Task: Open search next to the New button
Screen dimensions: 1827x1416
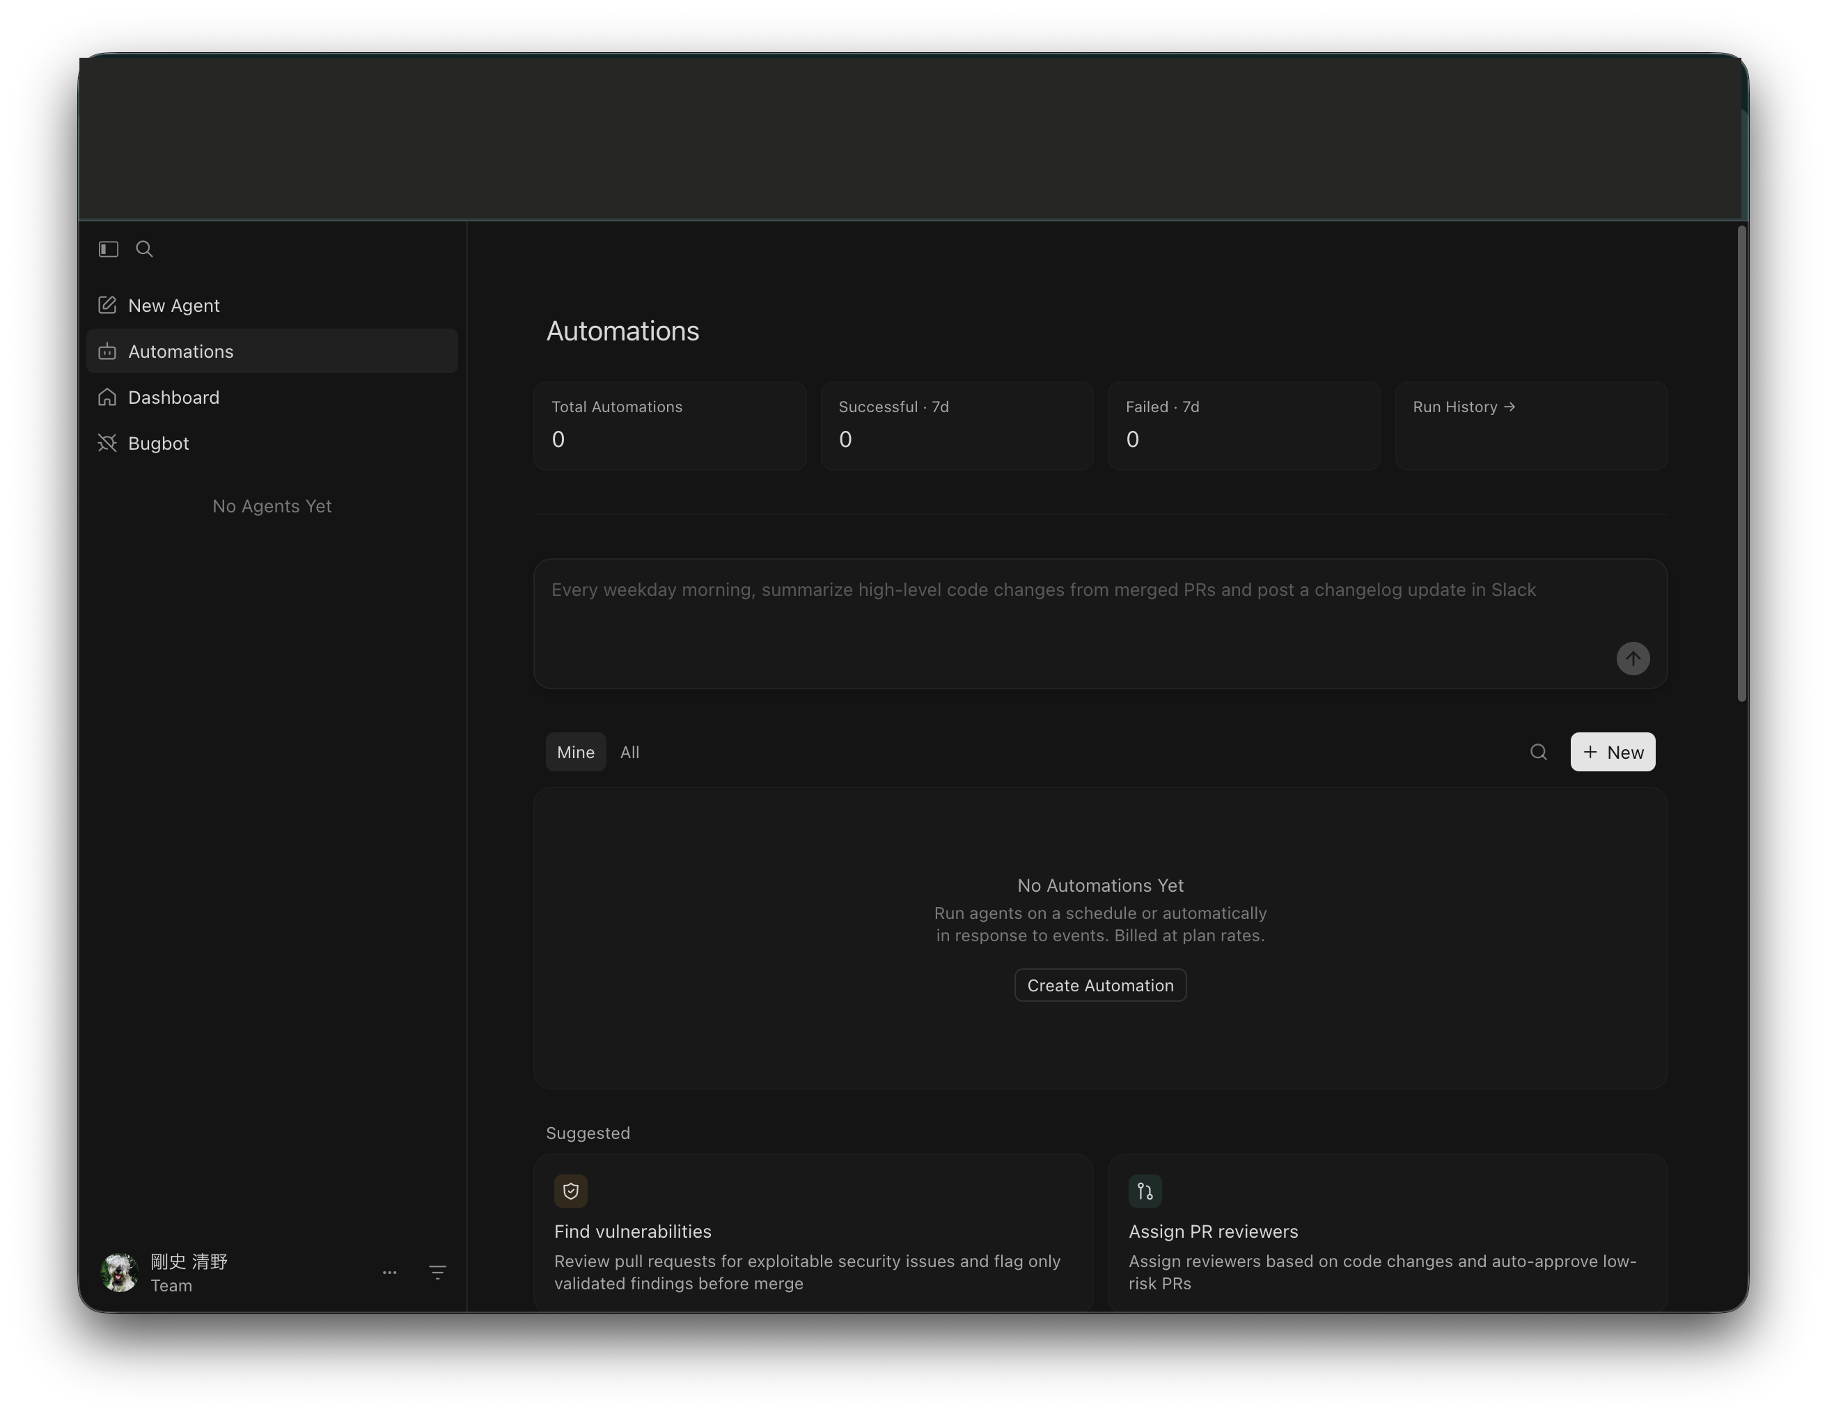Action: [x=1538, y=752]
